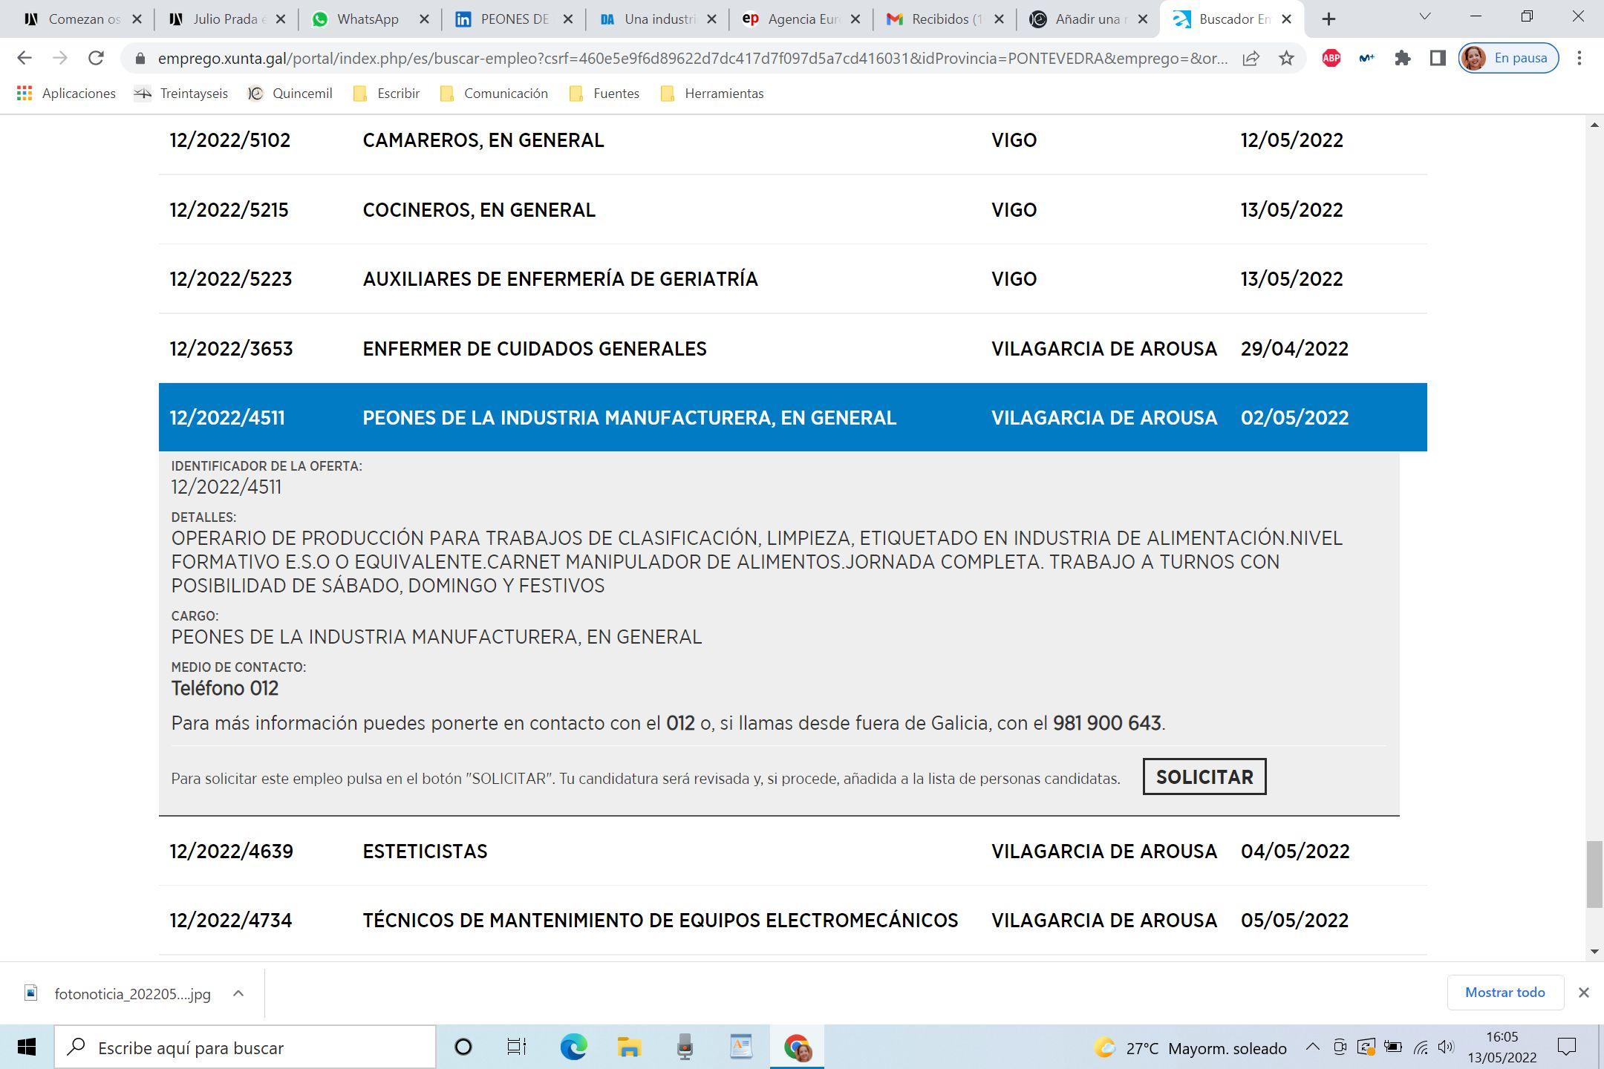
Task: Expand the downloaded fotonoticia file options chevron
Action: coord(238,993)
